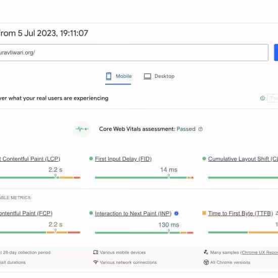Click the Core Web Vitals pulse icon

(81, 129)
